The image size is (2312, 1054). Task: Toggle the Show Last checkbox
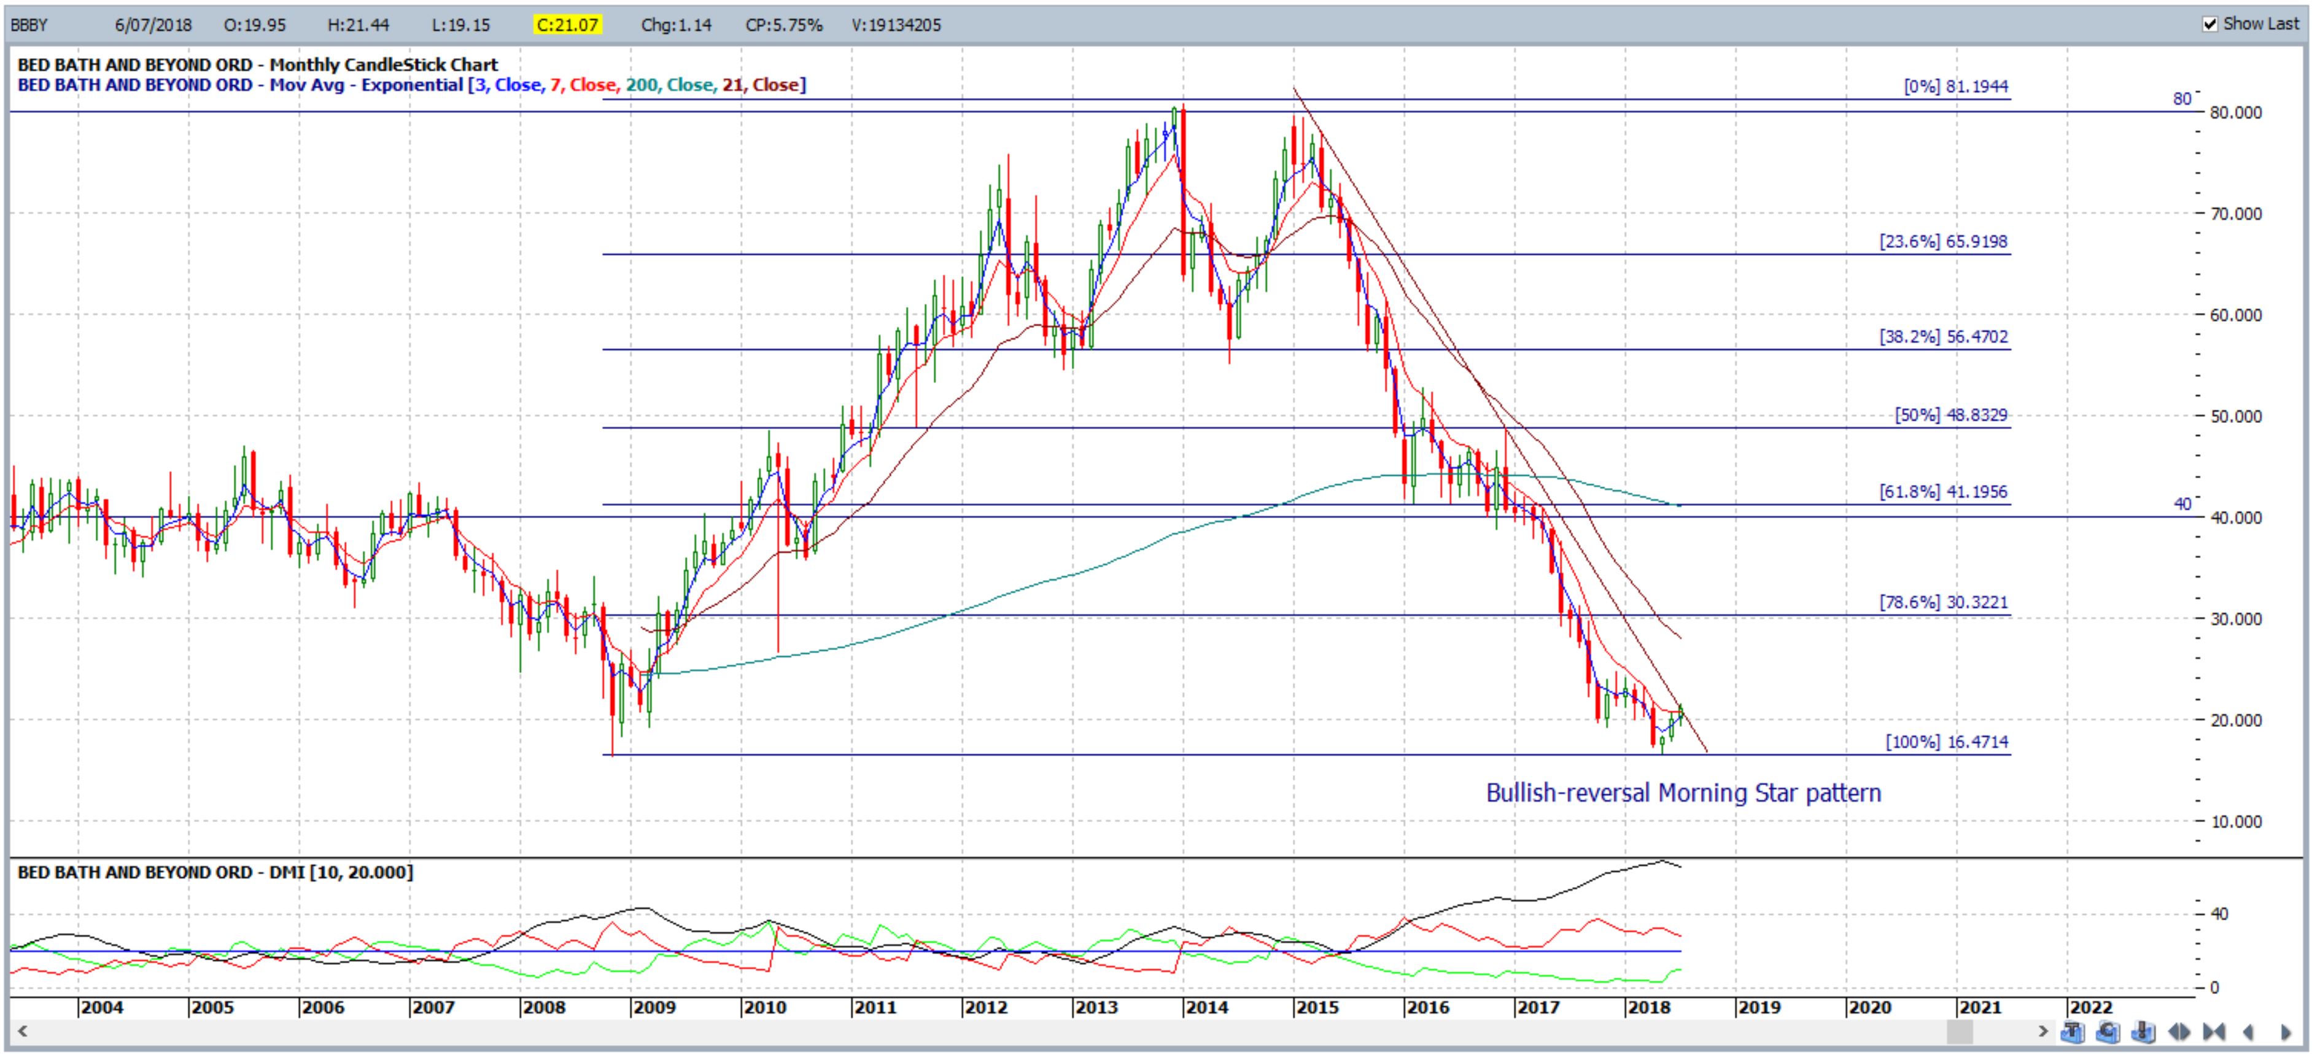(x=2211, y=24)
